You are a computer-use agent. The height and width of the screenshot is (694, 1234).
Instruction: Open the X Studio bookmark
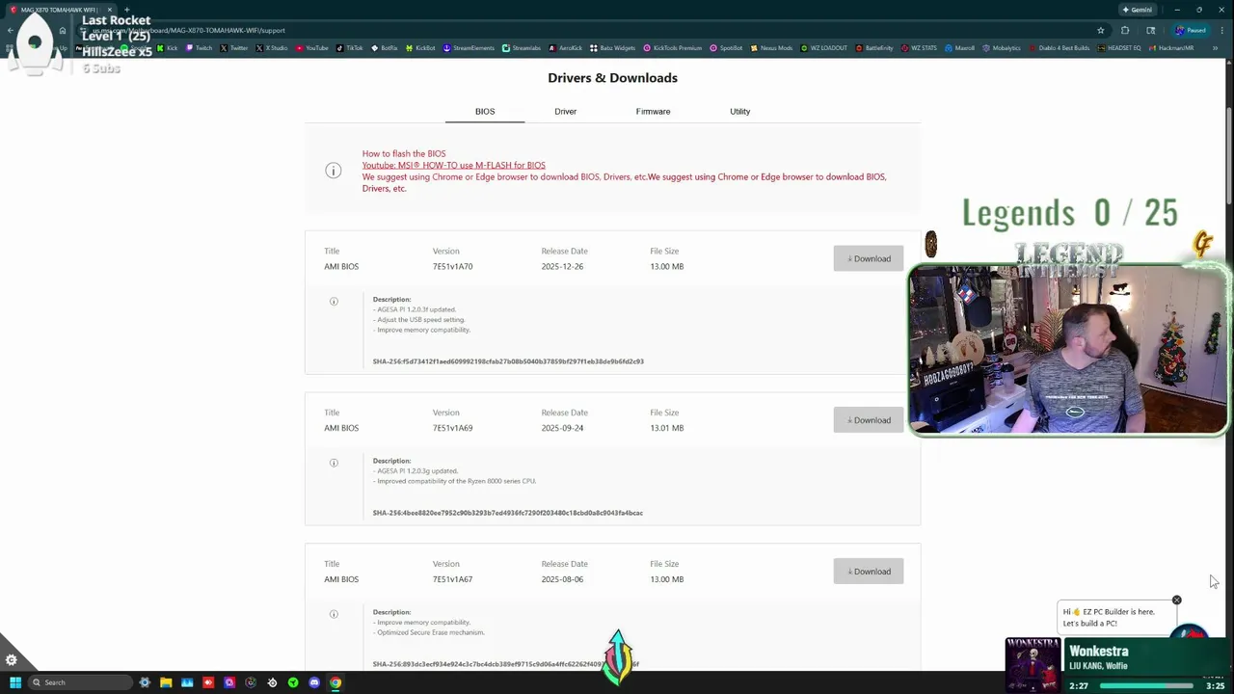click(x=272, y=48)
